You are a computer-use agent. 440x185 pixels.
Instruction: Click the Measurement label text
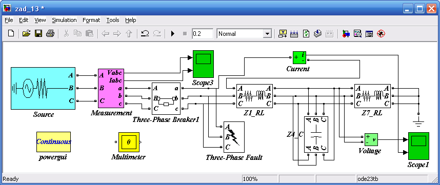tap(111, 113)
